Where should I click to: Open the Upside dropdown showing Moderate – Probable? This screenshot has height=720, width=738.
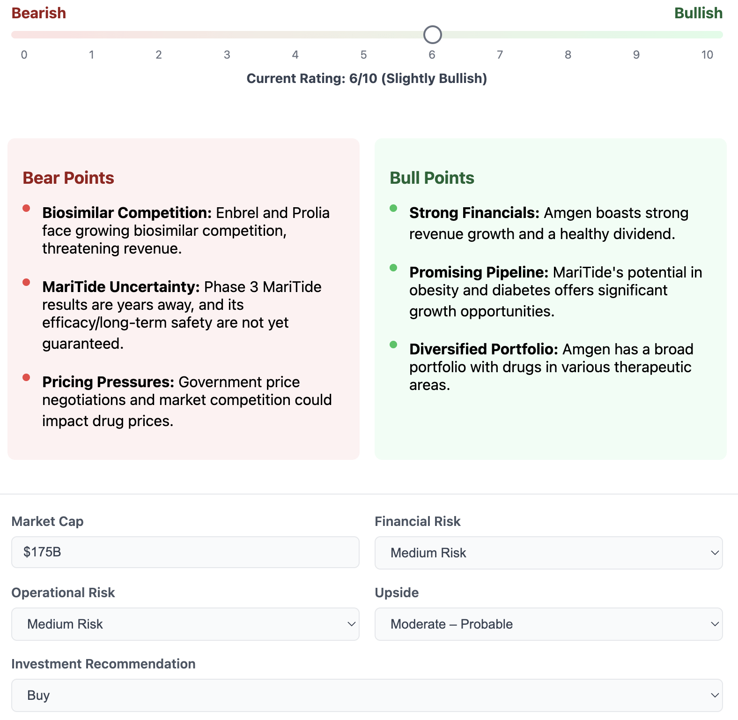click(548, 624)
